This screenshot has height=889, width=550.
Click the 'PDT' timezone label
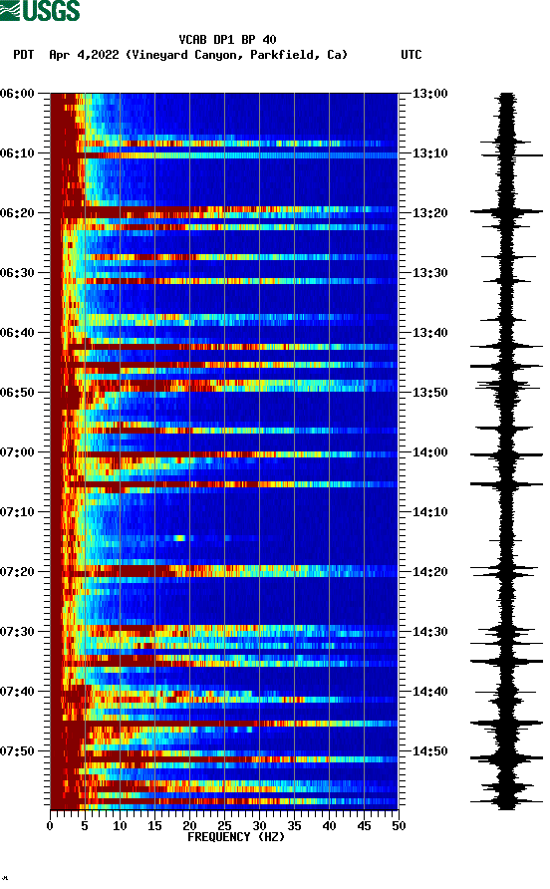click(x=24, y=55)
